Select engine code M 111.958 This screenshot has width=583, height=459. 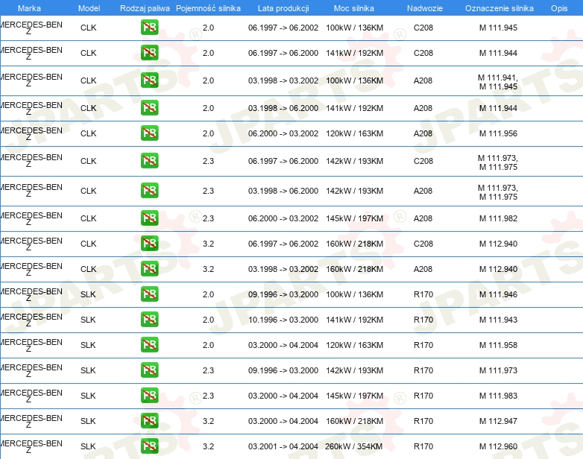click(x=498, y=345)
